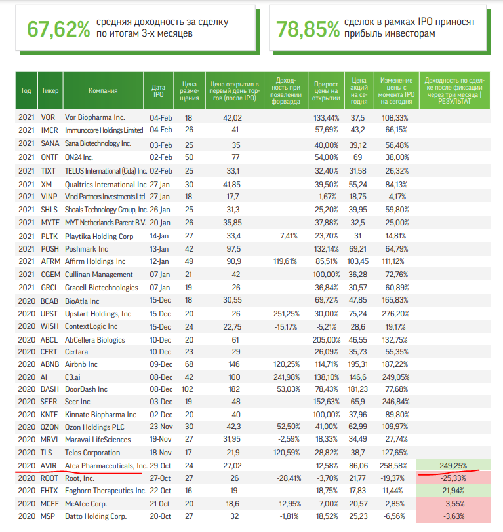Click the SEER ticker cell
The height and width of the screenshot is (532, 503).
(x=49, y=402)
